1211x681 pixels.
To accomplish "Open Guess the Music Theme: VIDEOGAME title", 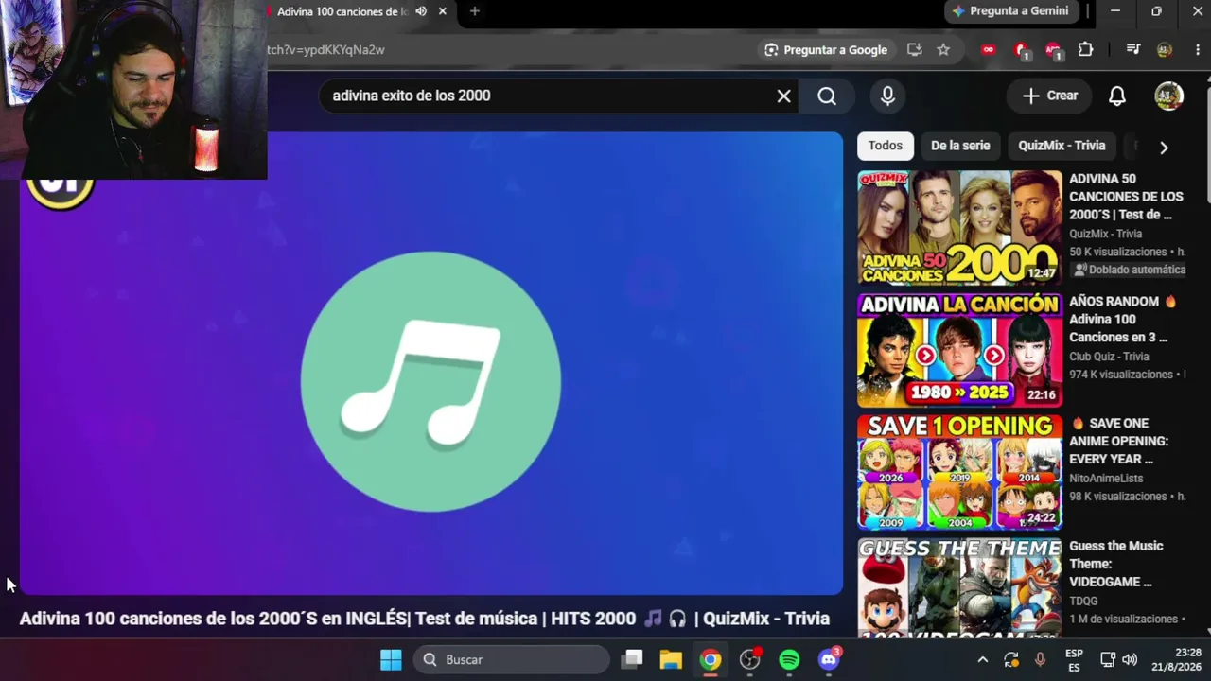I will coord(1116,564).
